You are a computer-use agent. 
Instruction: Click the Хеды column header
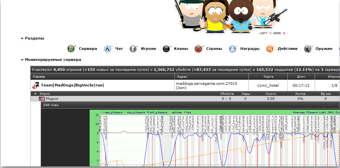click(x=246, y=94)
